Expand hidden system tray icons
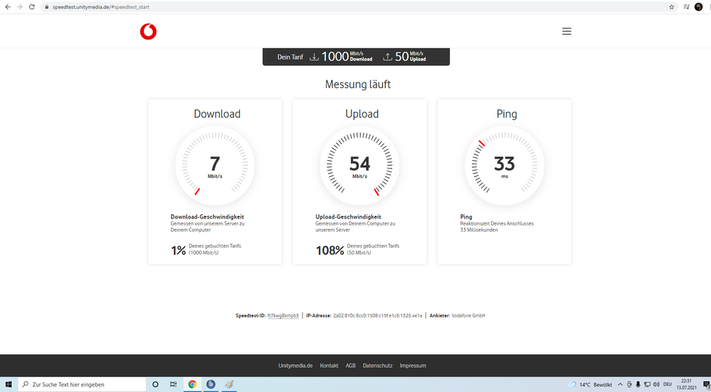Image resolution: width=711 pixels, height=392 pixels. [620, 385]
